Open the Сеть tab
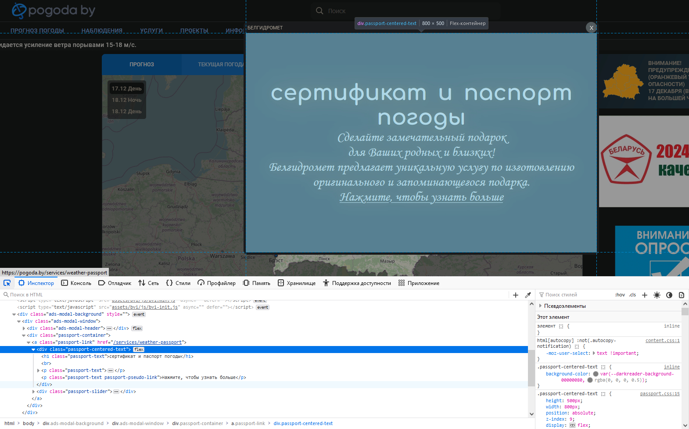Screen dimensions: 689x429 (149, 283)
